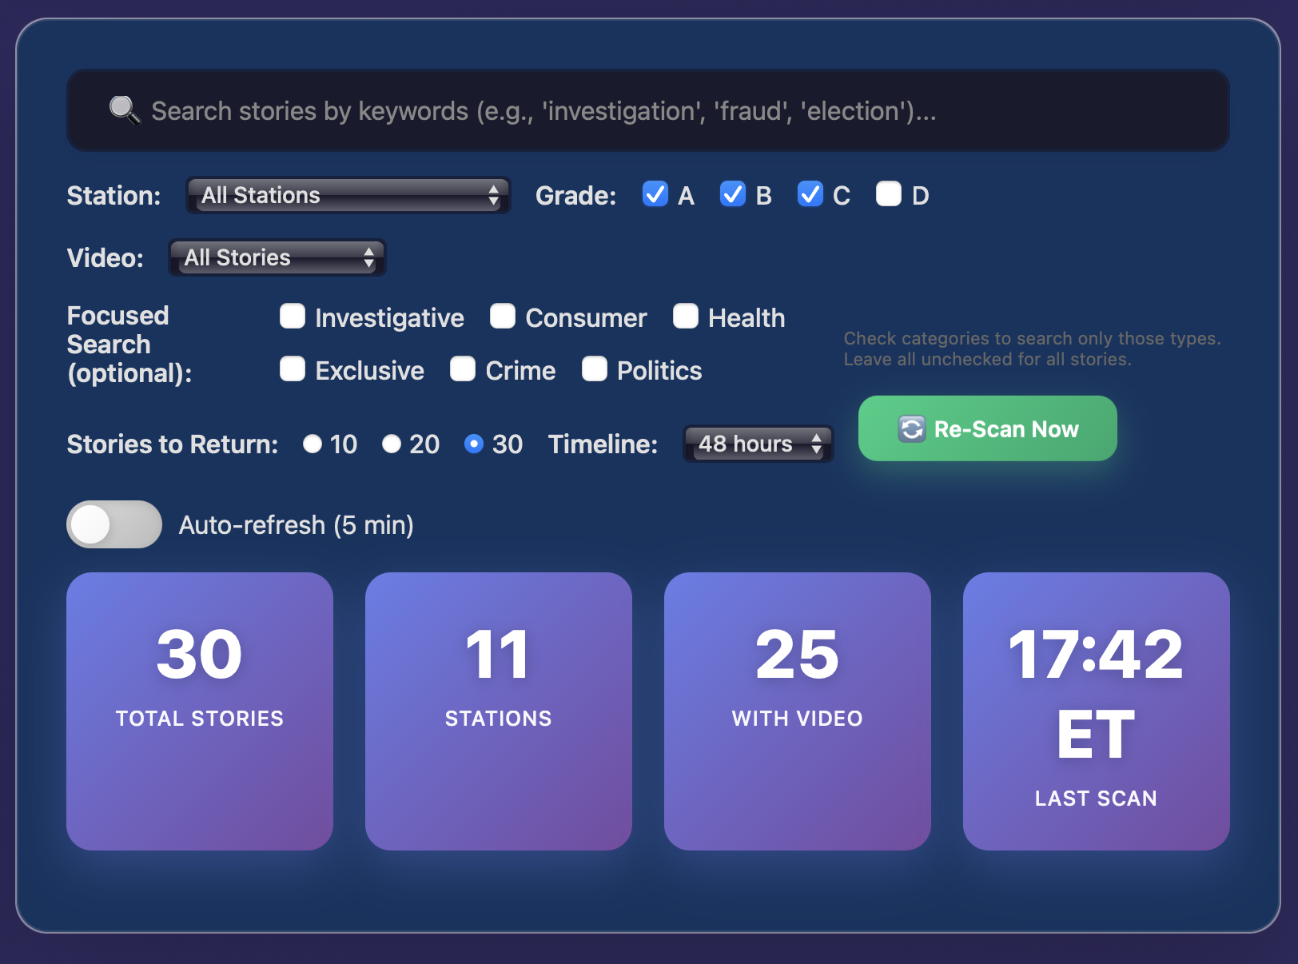Uncheck Grade A checkbox
This screenshot has height=964, width=1298.
pyautogui.click(x=655, y=194)
